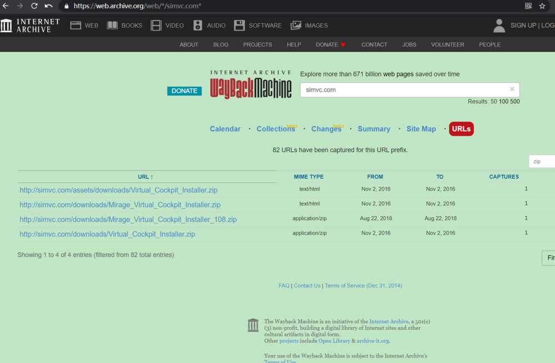Open the Projects menu item

click(258, 44)
